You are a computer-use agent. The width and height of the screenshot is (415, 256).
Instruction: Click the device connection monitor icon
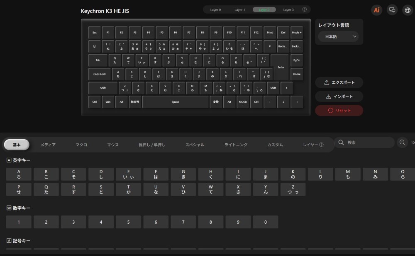tap(392, 10)
